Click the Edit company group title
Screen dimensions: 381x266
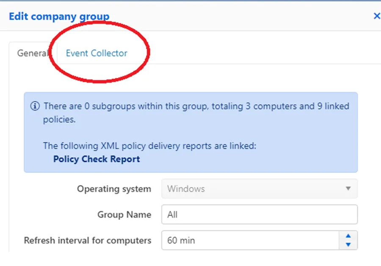[59, 17]
